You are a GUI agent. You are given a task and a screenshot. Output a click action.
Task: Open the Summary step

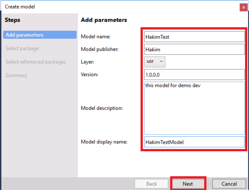click(x=16, y=75)
